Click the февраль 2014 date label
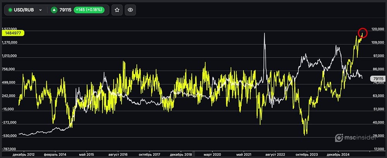Viewport: 387px width, 158px height. coord(55,155)
